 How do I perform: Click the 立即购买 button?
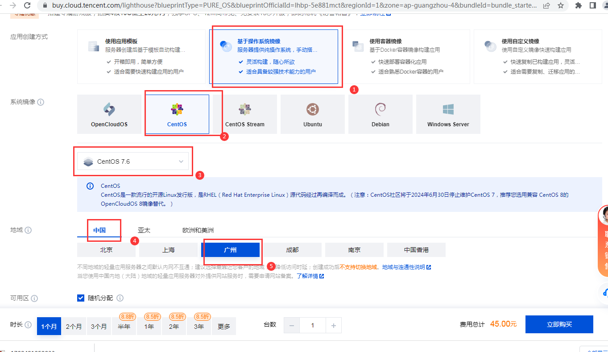[x=559, y=324]
